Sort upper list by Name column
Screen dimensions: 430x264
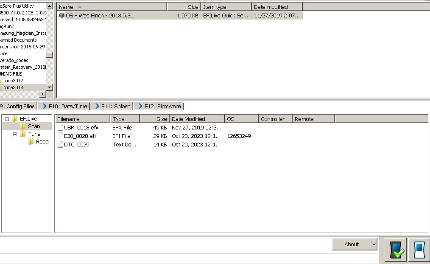(112, 7)
